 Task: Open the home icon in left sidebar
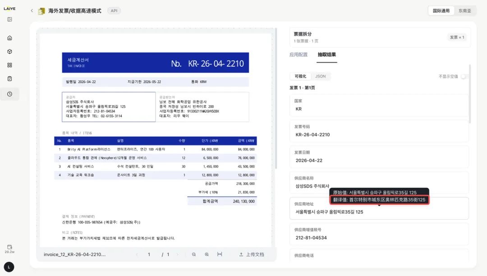pyautogui.click(x=9, y=38)
